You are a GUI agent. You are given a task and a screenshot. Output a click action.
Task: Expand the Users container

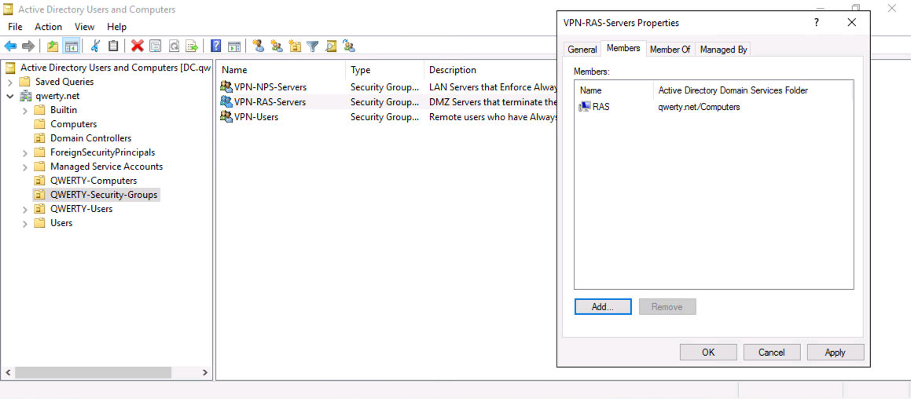[25, 223]
